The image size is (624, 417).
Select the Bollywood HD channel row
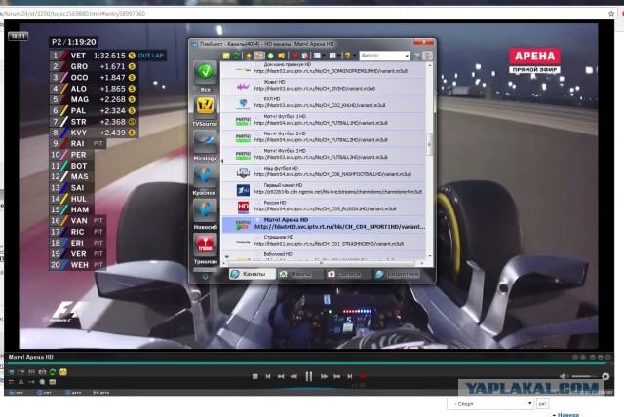coord(324,254)
